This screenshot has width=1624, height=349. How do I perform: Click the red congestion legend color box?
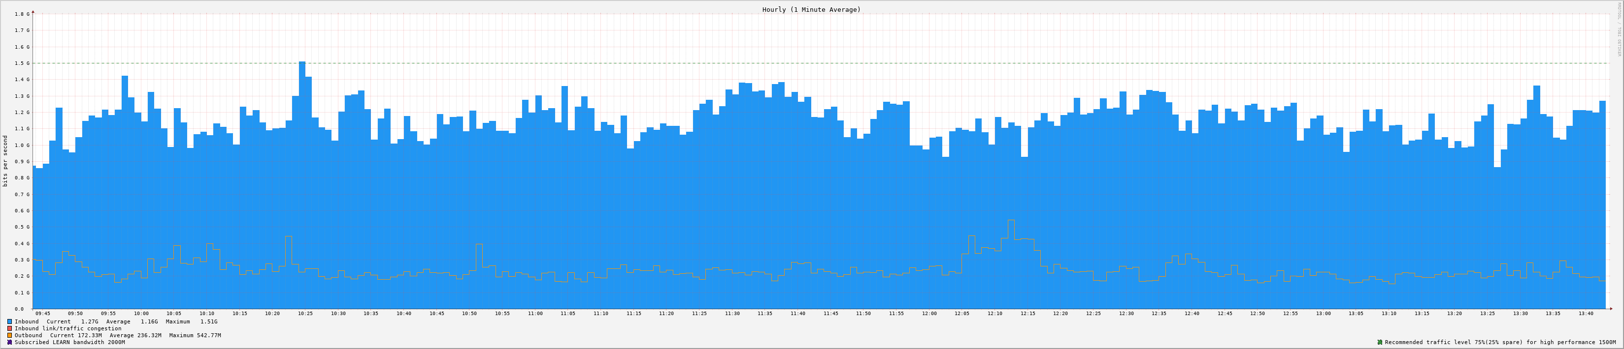[10, 328]
